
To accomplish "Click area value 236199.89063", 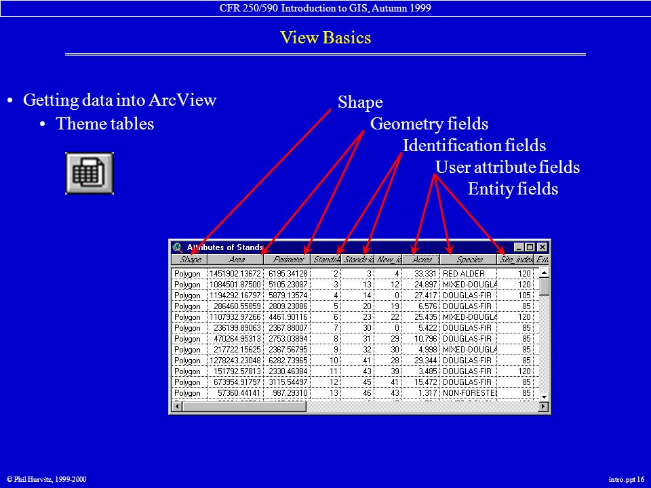I will coord(237,328).
